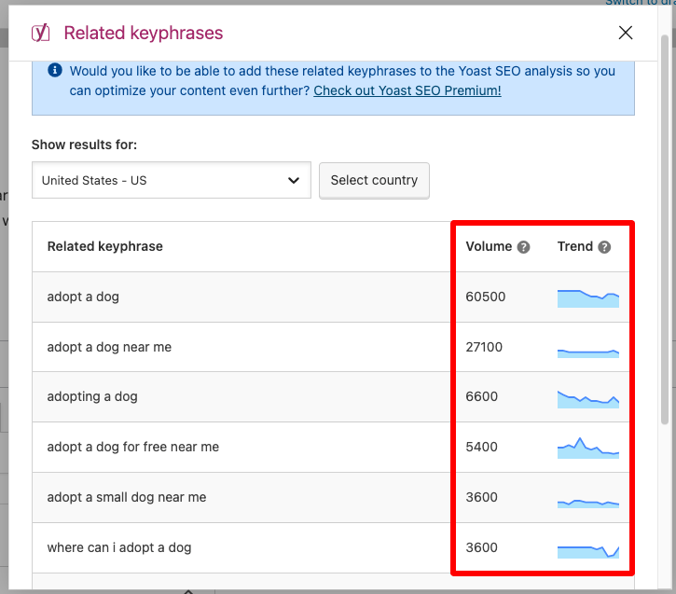Viewport: 676px width, 594px height.
Task: Click the Trend column header text
Action: click(575, 246)
